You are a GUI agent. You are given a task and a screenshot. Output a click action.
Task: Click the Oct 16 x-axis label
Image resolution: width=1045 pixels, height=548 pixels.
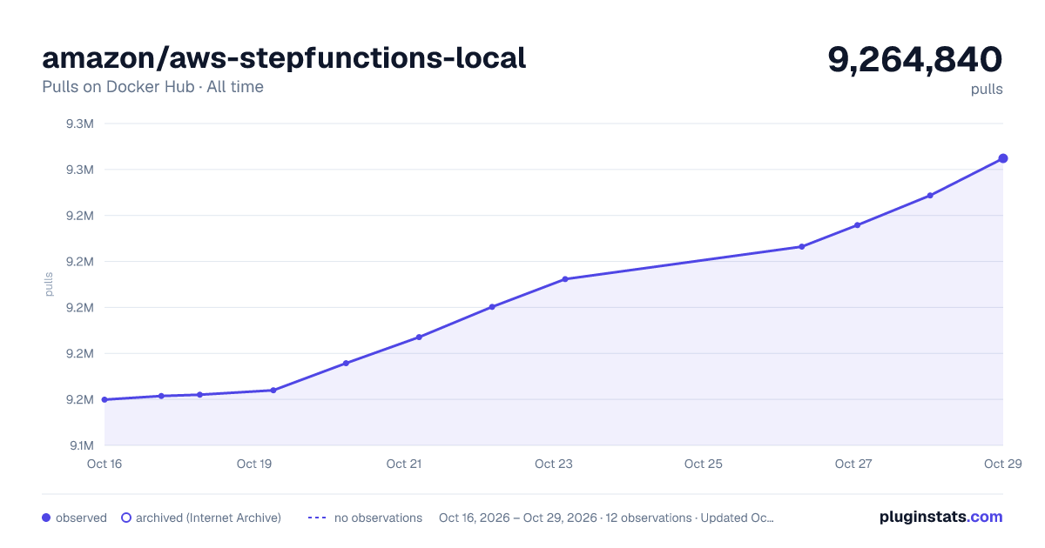point(104,464)
